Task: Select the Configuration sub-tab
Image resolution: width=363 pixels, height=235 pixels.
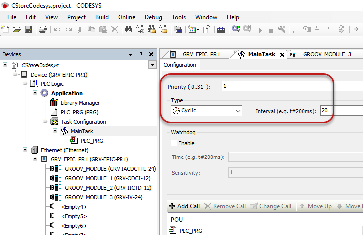Action: (180, 65)
